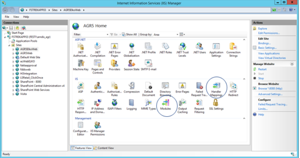Open Pages and Controls feature
300x158 pixels.
(97, 67)
